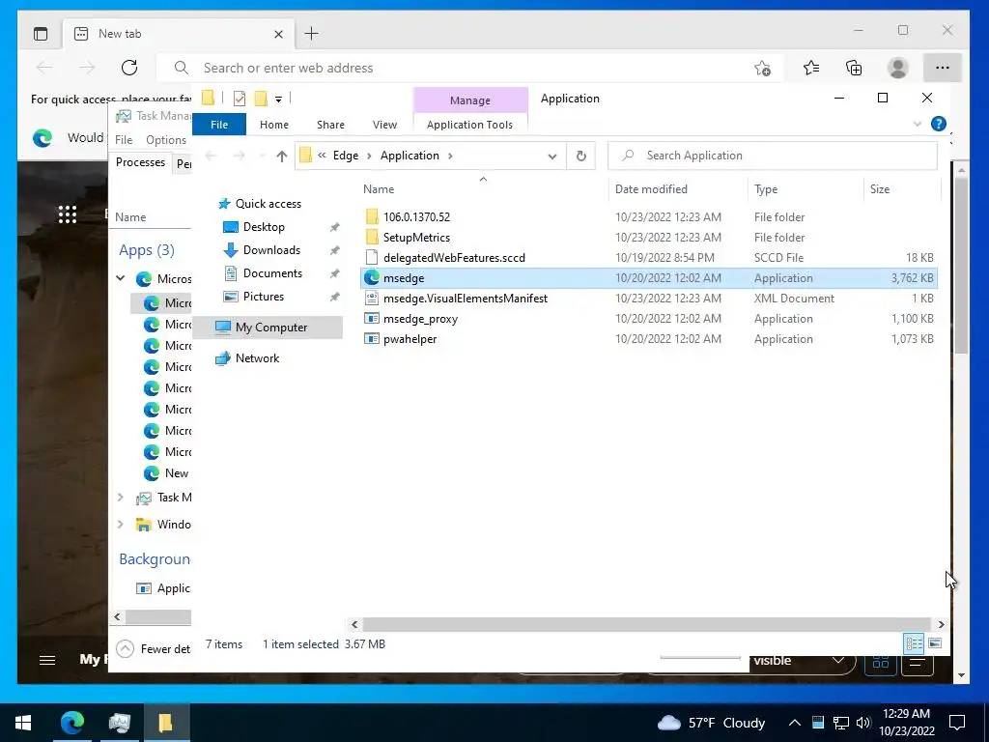This screenshot has height=742, width=989.
Task: Show hidden system tray icons
Action: click(794, 723)
